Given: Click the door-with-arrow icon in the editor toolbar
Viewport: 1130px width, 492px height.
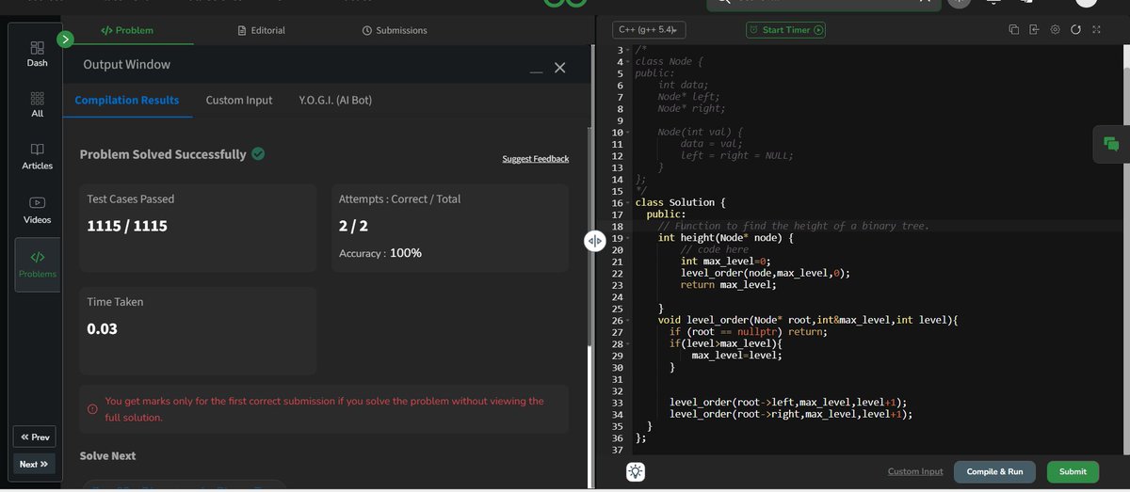Looking at the screenshot, I should (x=1034, y=30).
